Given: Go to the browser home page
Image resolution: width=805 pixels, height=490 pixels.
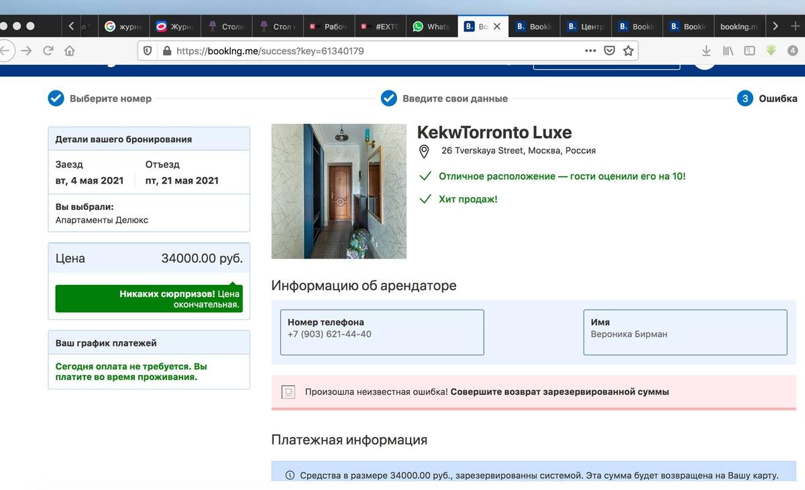Looking at the screenshot, I should click(70, 50).
